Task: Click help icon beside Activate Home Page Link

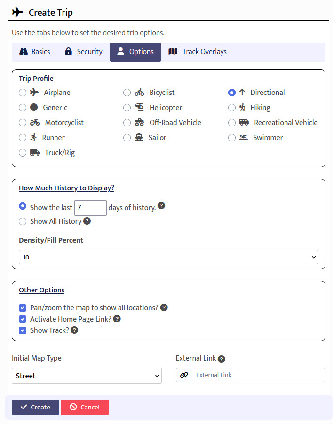Action: coord(117,319)
